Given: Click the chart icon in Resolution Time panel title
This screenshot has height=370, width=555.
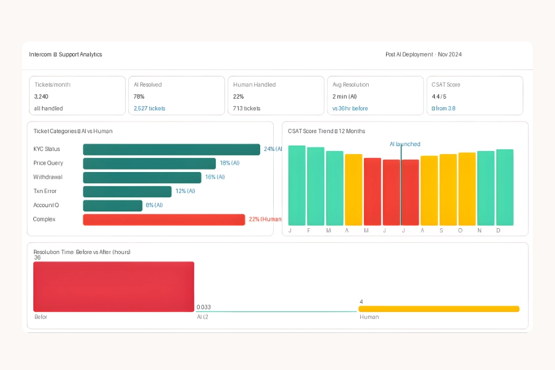Looking at the screenshot, I should pyautogui.click(x=35, y=252).
